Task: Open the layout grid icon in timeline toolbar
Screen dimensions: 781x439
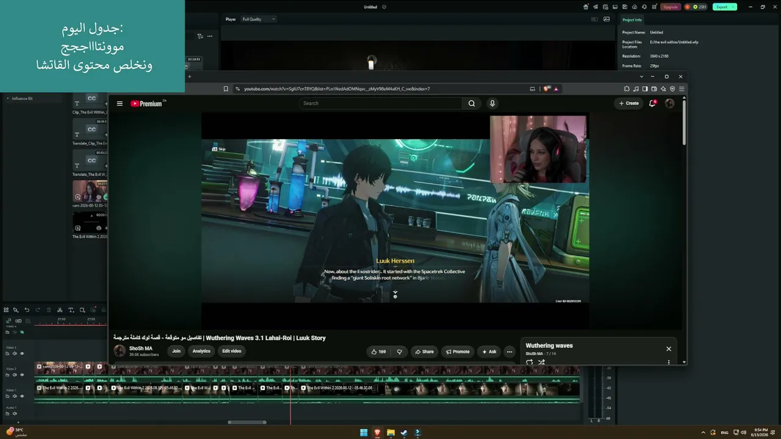Action: tap(6, 310)
